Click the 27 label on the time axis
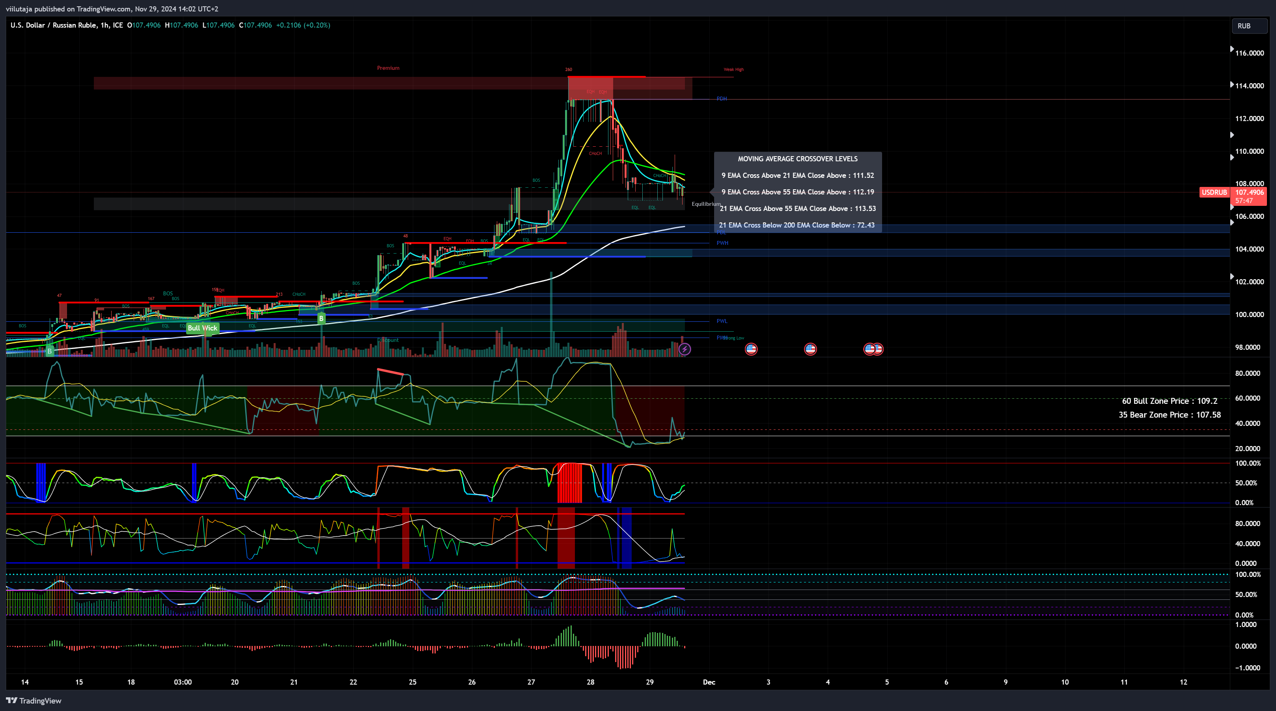The width and height of the screenshot is (1276, 711). pos(531,682)
